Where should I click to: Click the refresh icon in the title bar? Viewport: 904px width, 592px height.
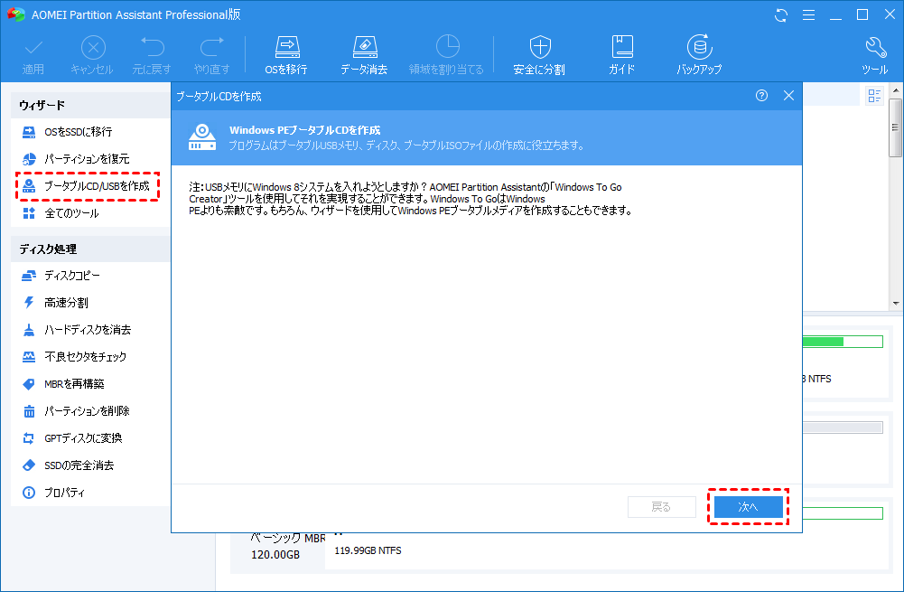tap(781, 15)
